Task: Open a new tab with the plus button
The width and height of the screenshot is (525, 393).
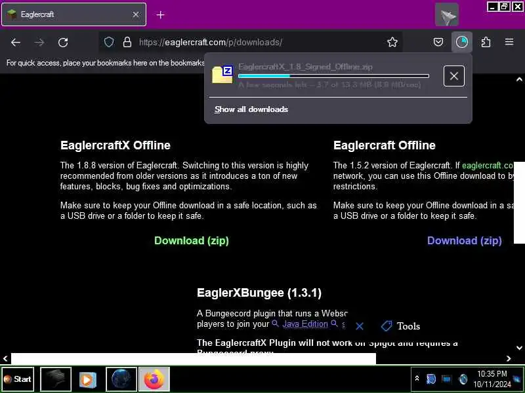Action: [x=160, y=14]
